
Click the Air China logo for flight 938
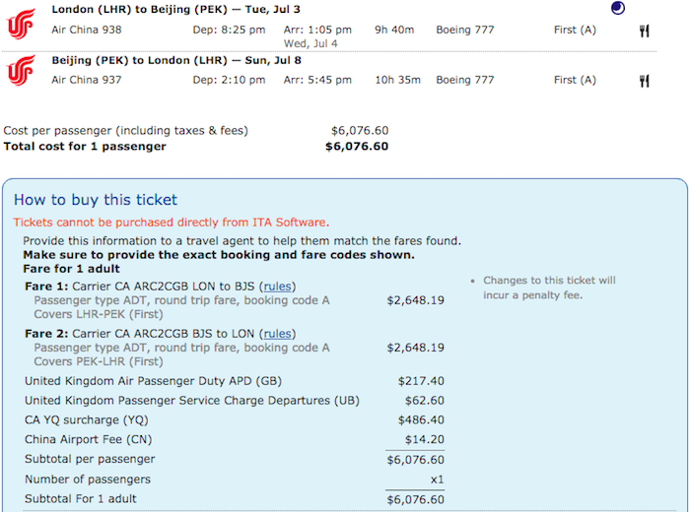21,25
